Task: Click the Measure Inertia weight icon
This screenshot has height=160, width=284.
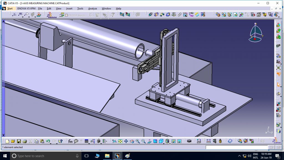Action: [x=220, y=141]
